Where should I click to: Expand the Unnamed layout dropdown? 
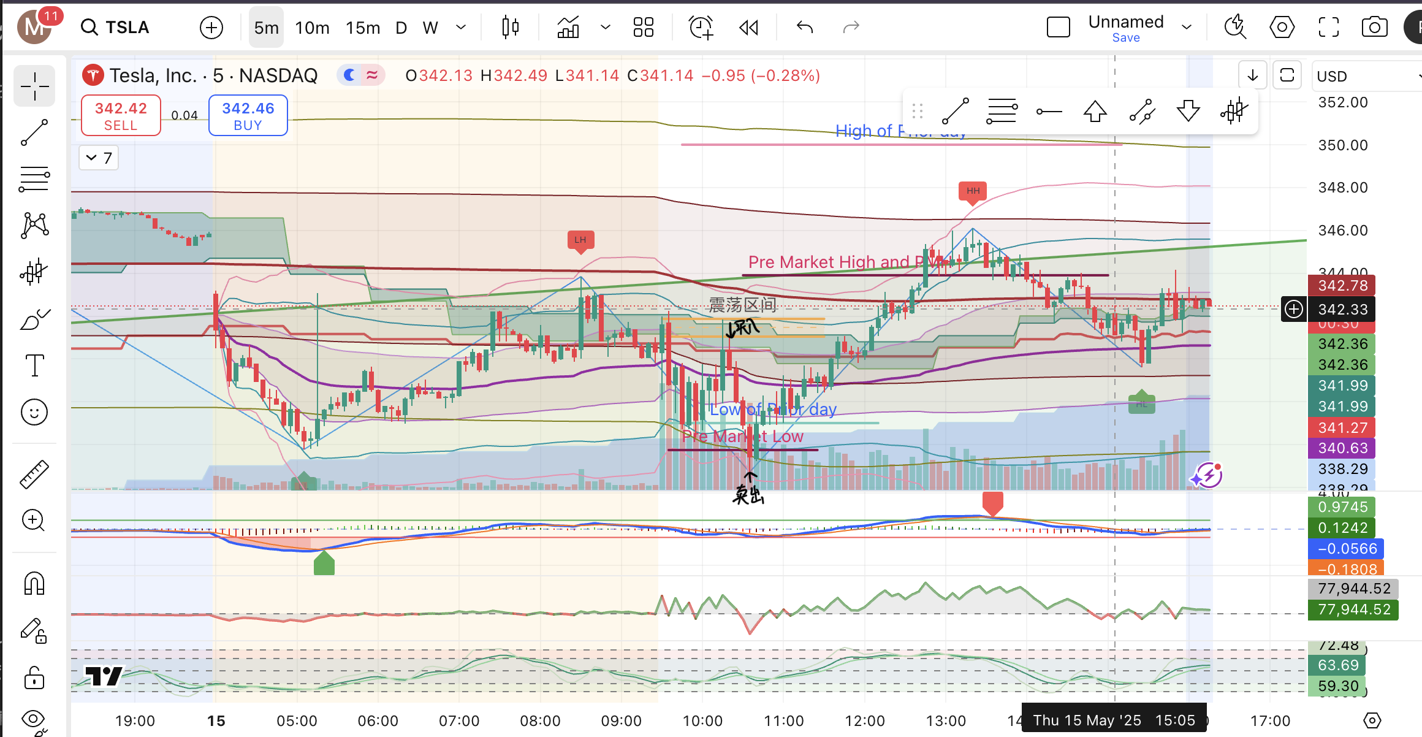(x=1186, y=27)
